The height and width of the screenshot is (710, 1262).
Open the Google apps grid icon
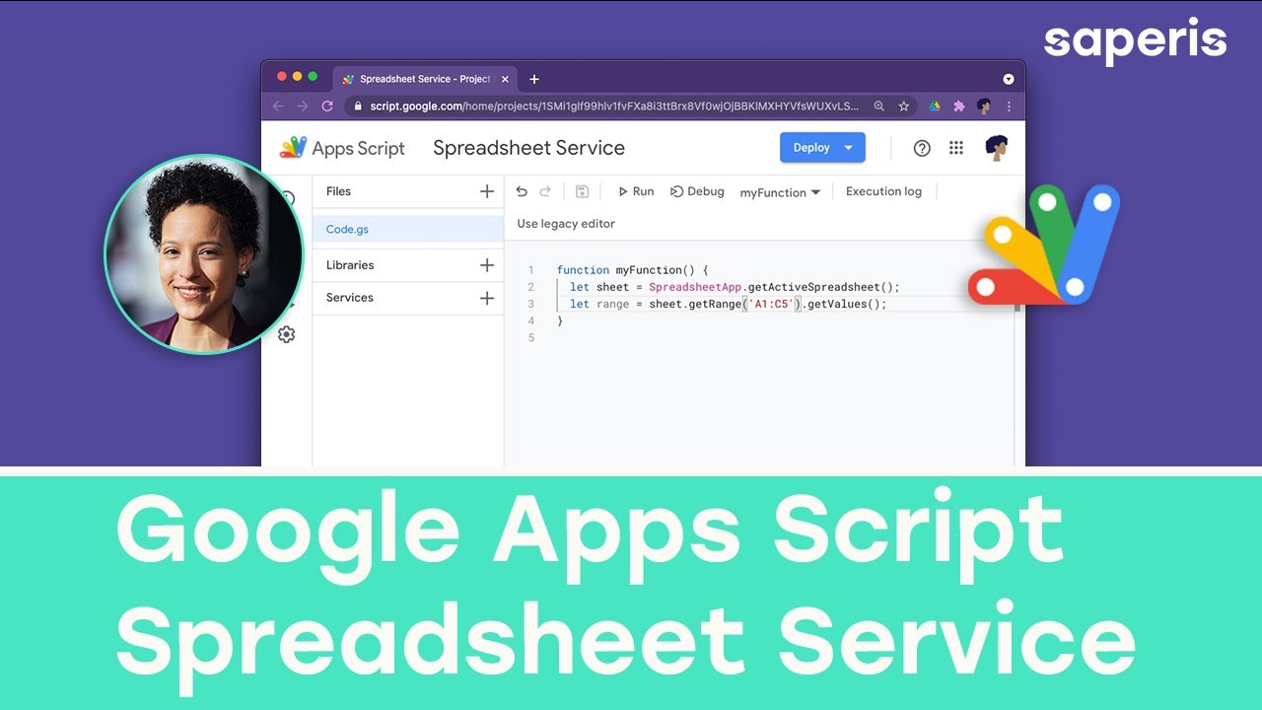click(955, 148)
